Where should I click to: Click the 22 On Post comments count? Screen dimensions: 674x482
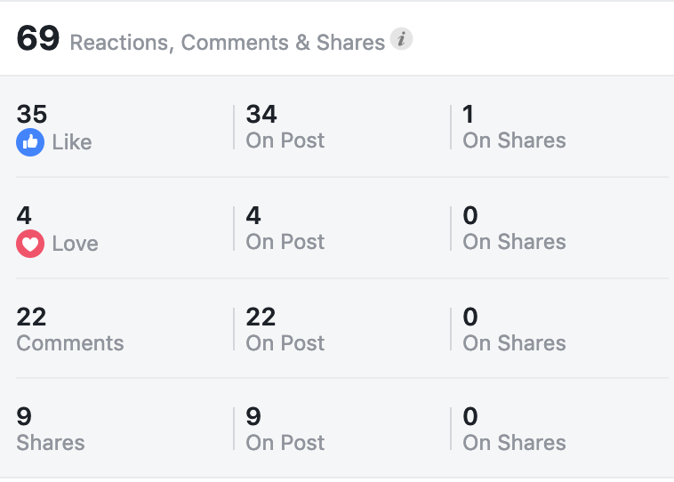tap(261, 317)
